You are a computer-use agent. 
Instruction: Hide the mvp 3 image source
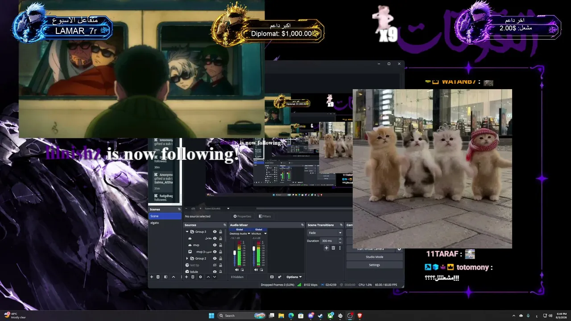pyautogui.click(x=215, y=252)
